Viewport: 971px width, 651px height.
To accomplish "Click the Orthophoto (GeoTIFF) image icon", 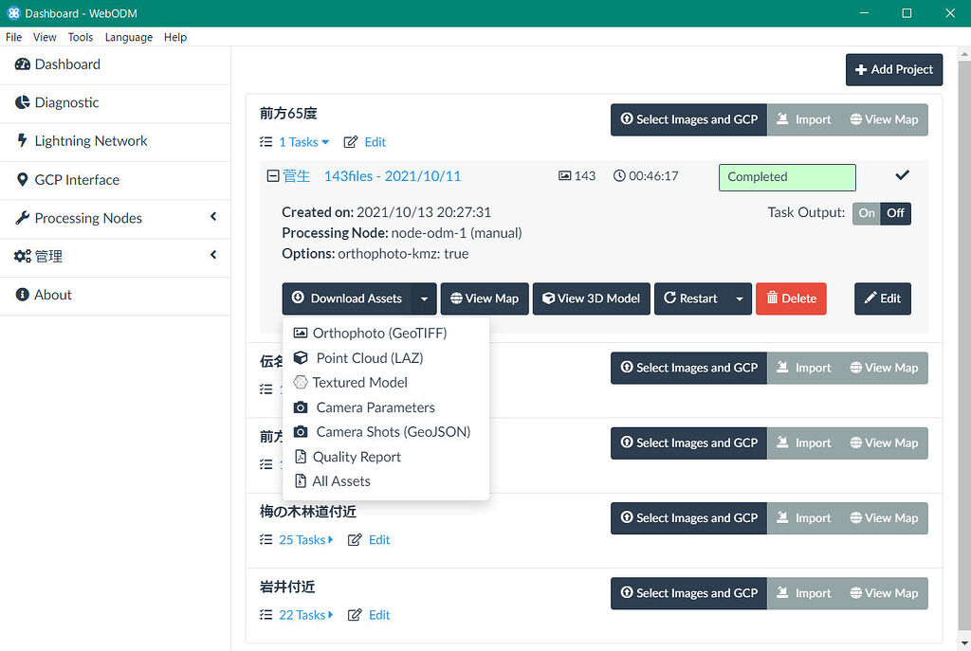I will [301, 333].
